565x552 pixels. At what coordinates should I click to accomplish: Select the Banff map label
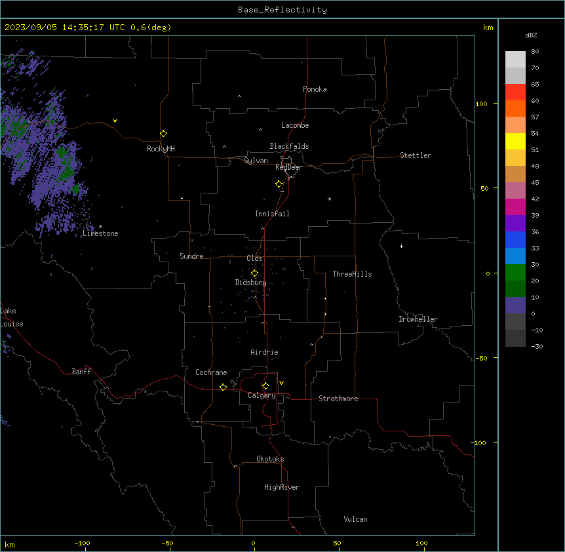coord(81,372)
